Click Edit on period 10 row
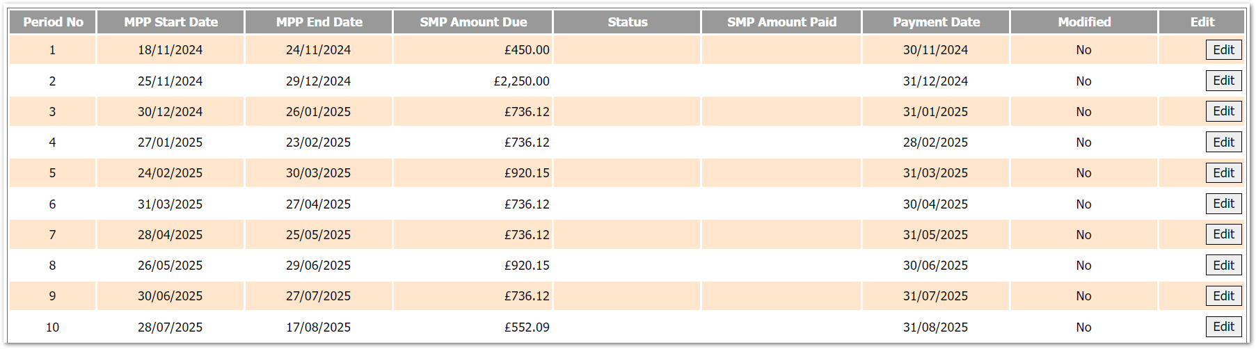The height and width of the screenshot is (349, 1256). (x=1223, y=327)
